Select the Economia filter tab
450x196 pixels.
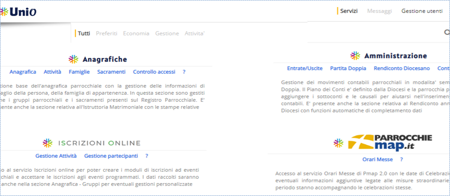[x=136, y=33]
